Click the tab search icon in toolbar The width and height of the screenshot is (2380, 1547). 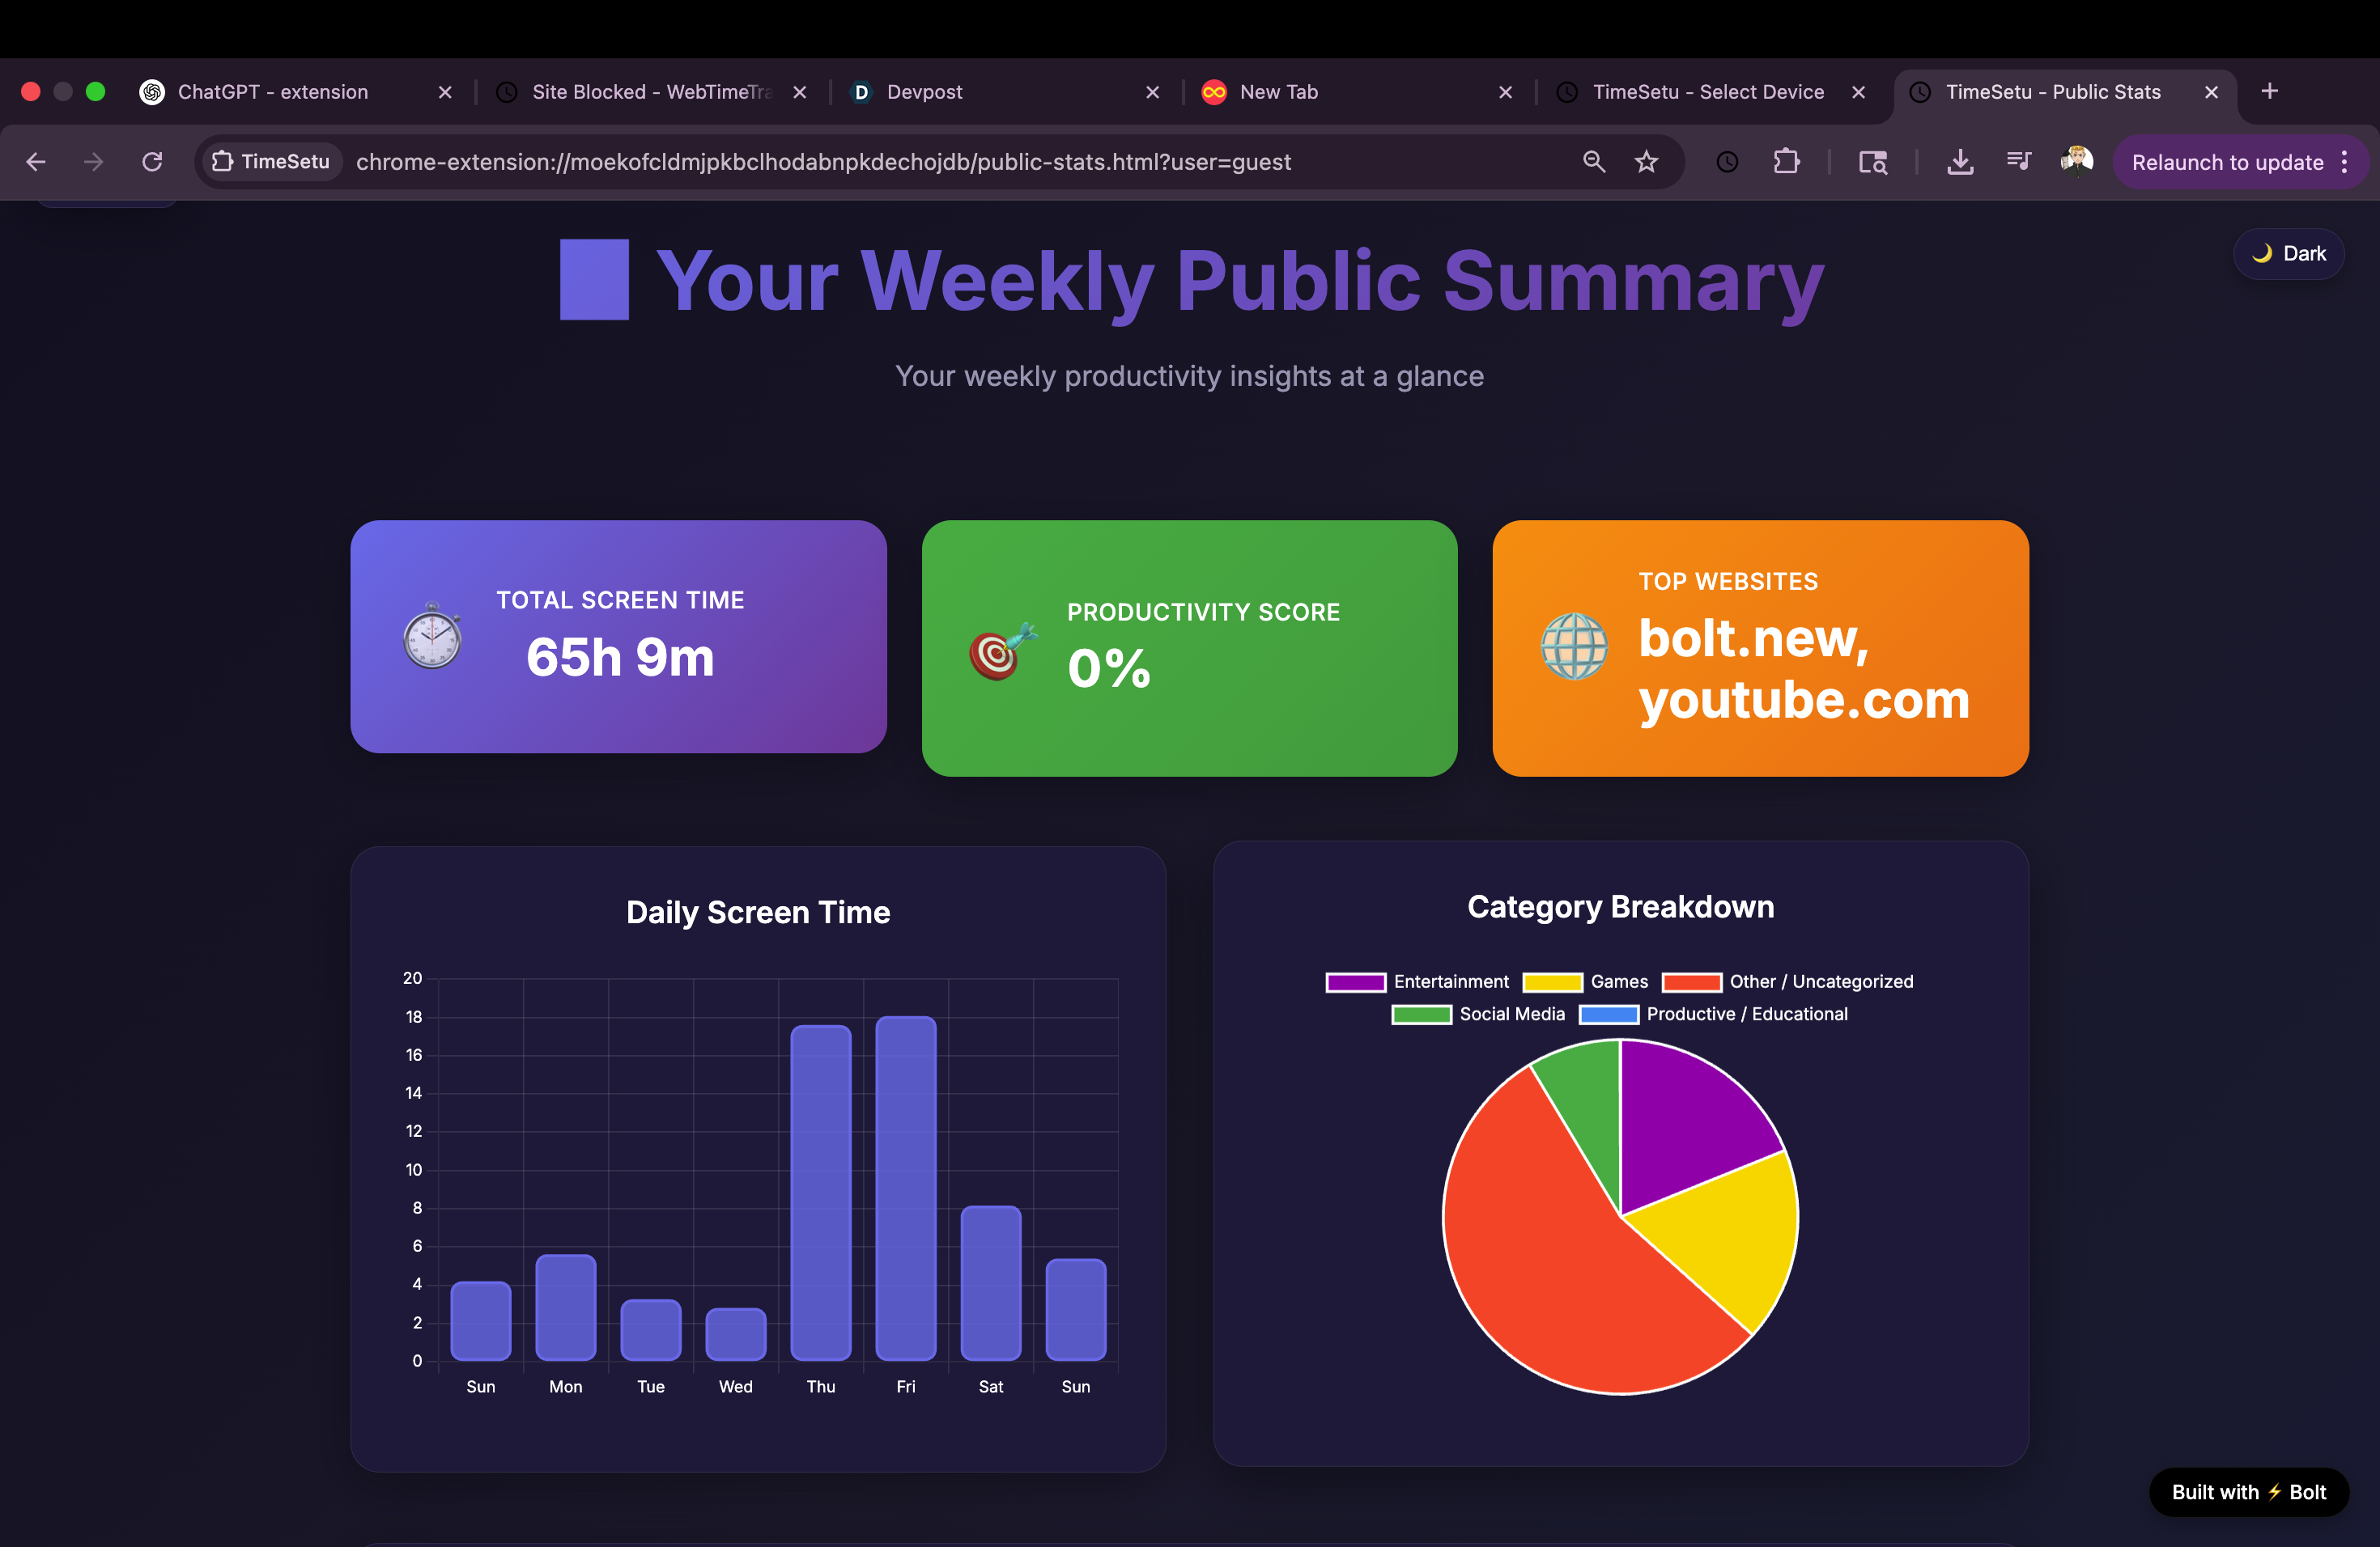[x=1872, y=162]
